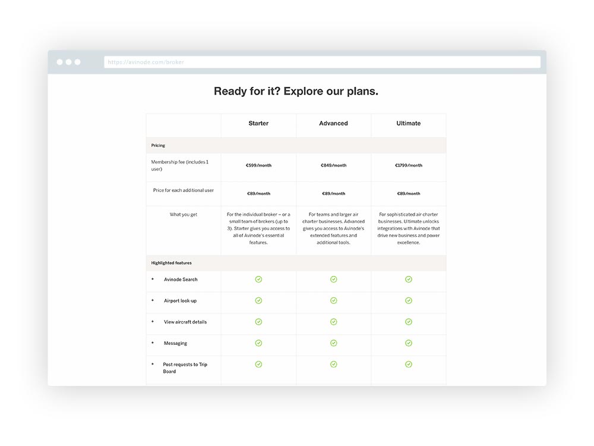Click the Starter checkmark for Post requests to Trip Board
The height and width of the screenshot is (446, 594).
pos(258,364)
